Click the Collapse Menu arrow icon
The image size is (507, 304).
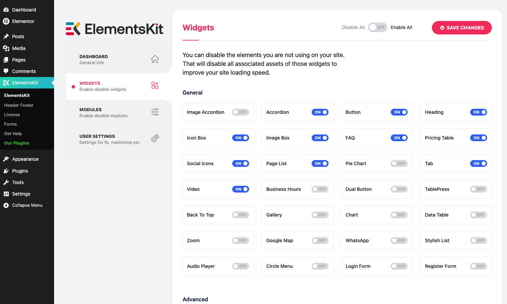[x=6, y=205]
